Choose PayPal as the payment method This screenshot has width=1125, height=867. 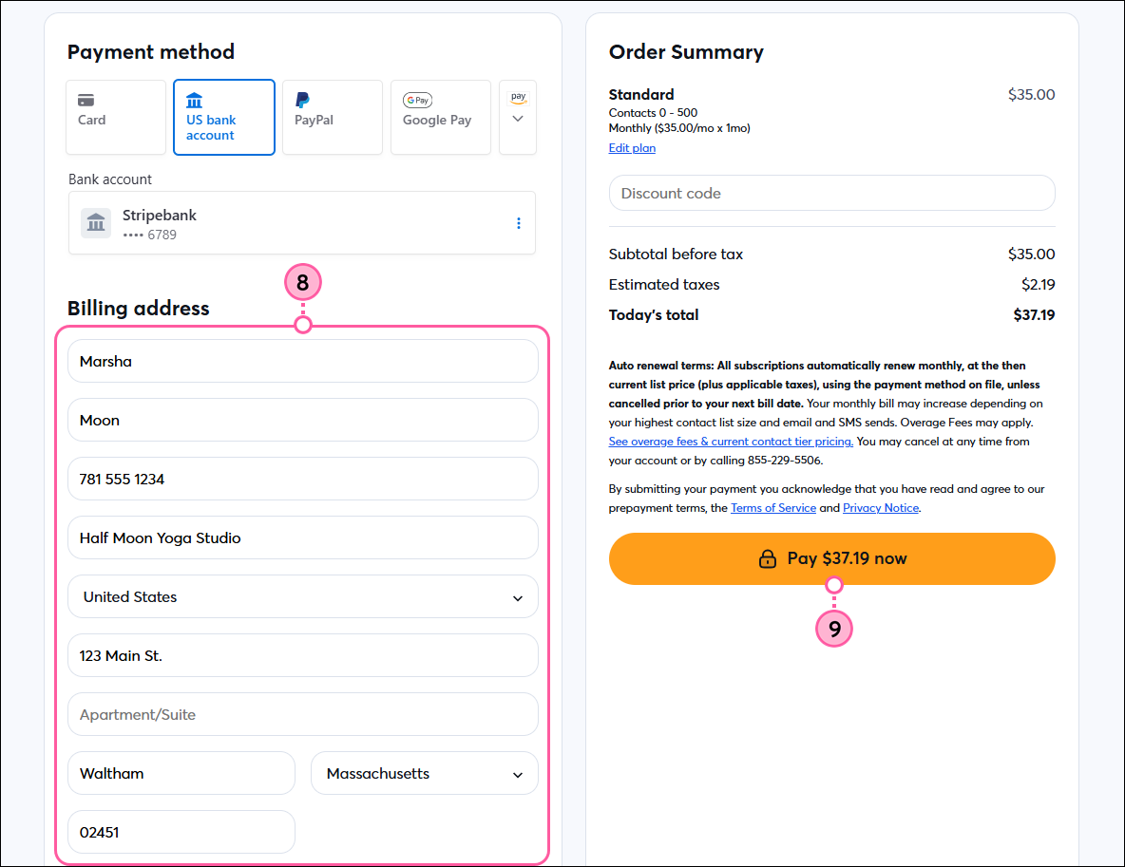332,116
